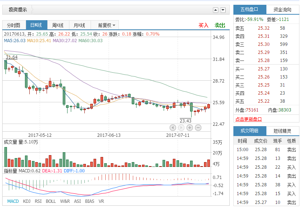Image resolution: width=302 pixels, height=212 pixels.
Task: Pan the chart left with the left arrow icon
Action: pos(172,127)
